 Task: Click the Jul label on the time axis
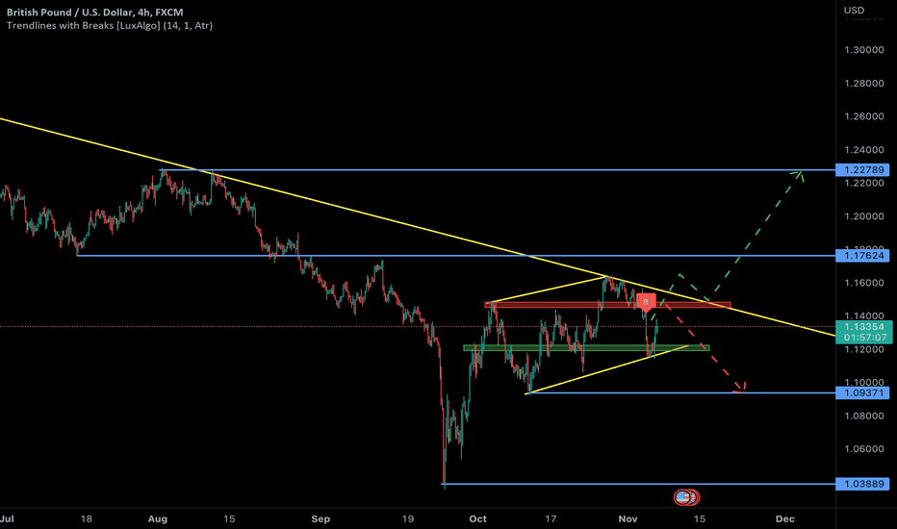7,518
